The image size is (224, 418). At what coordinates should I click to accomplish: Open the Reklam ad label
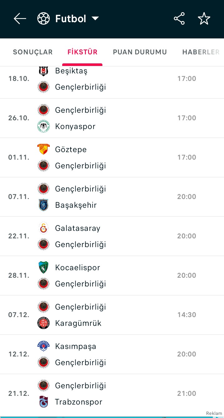tap(214, 413)
